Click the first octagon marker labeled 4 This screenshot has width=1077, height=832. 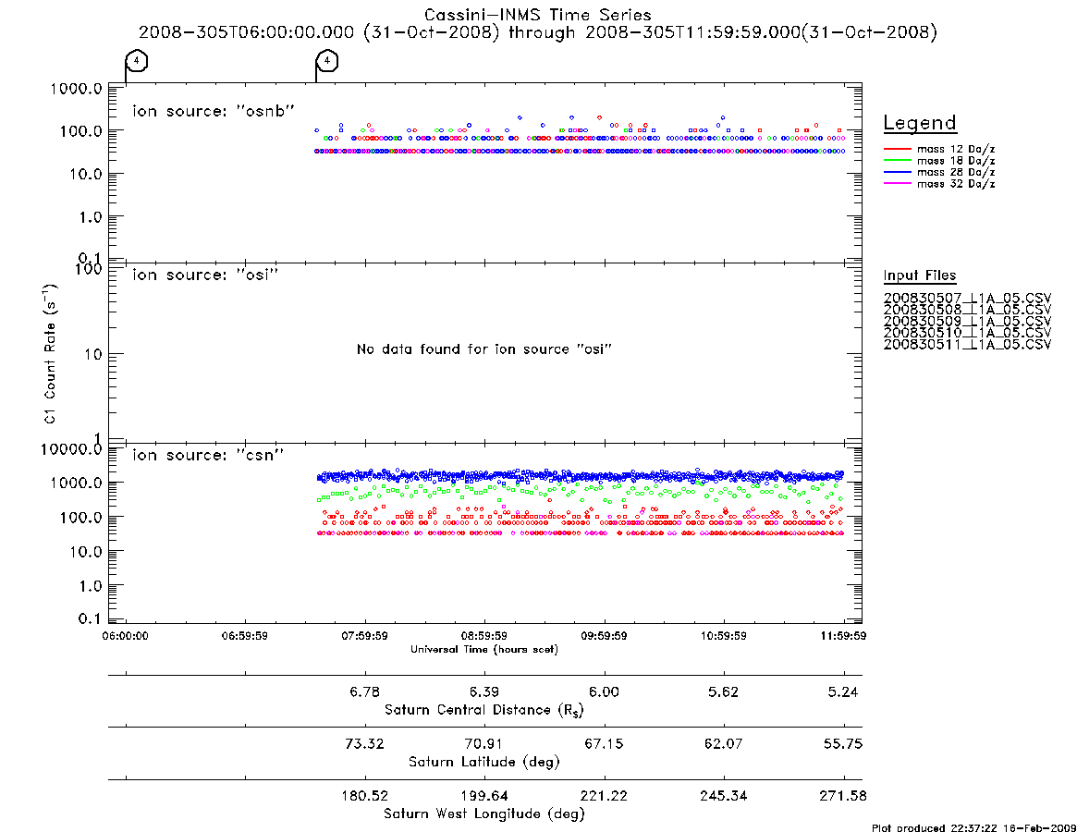point(137,61)
